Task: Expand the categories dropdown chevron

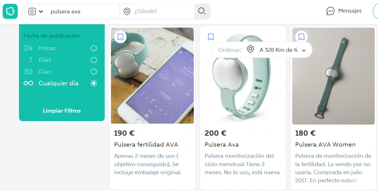Action: [41, 11]
